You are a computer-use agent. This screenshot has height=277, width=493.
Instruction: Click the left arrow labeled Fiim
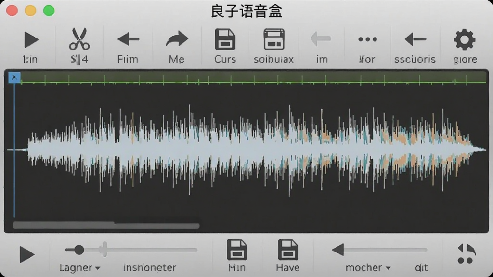pyautogui.click(x=128, y=39)
